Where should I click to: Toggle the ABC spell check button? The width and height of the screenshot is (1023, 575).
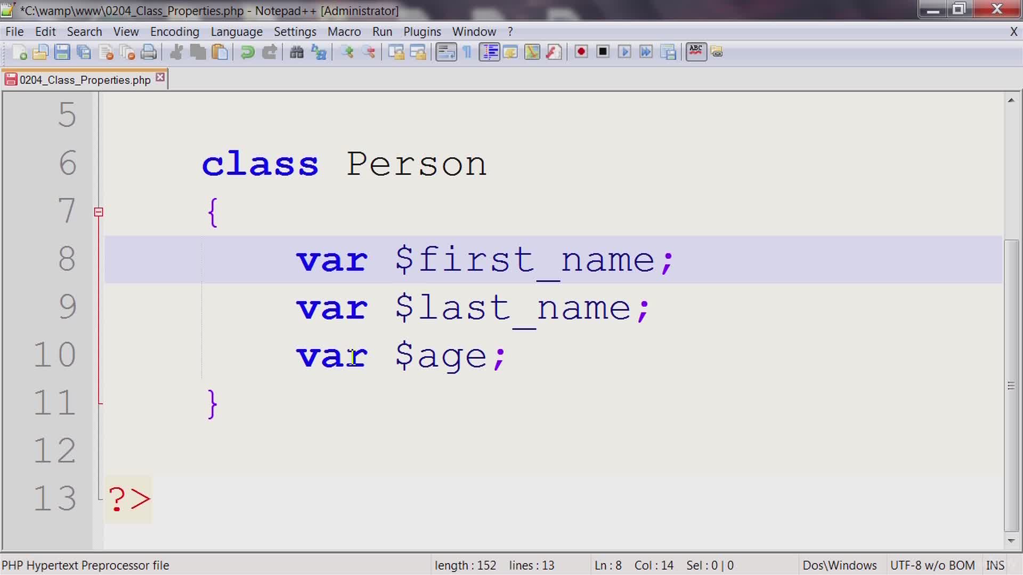click(x=696, y=52)
